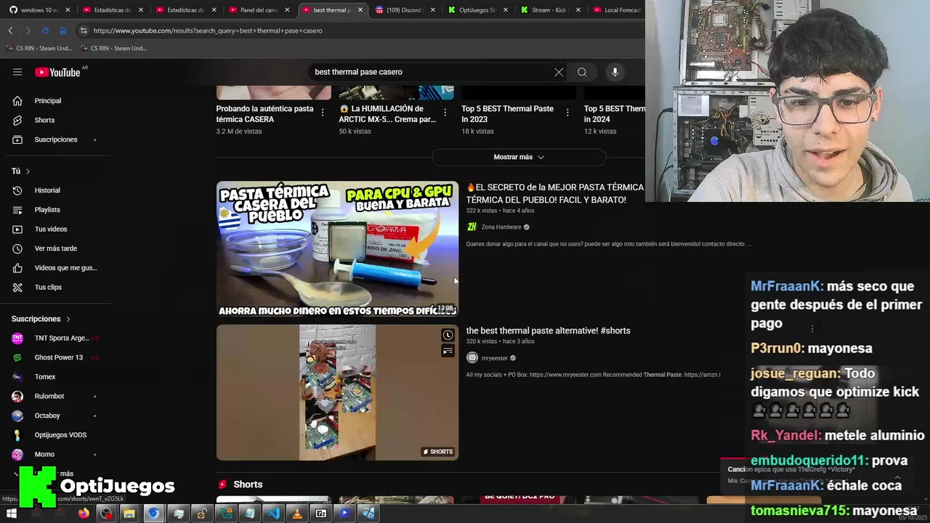930x523 pixels.
Task: Click the browser home button
Action: (x=62, y=31)
